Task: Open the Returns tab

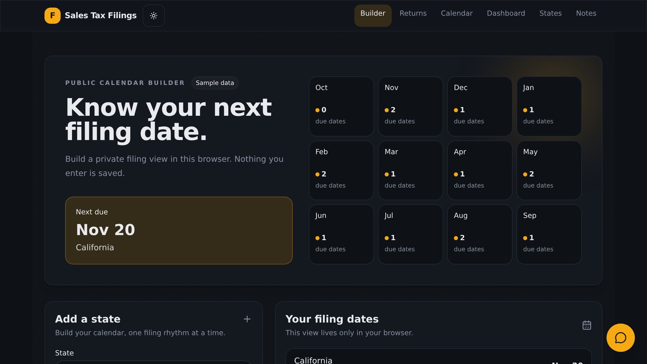Action: click(x=413, y=13)
